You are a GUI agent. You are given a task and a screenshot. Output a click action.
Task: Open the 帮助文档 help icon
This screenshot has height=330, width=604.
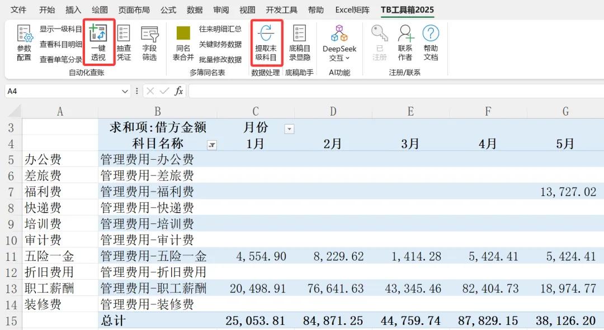click(x=431, y=42)
